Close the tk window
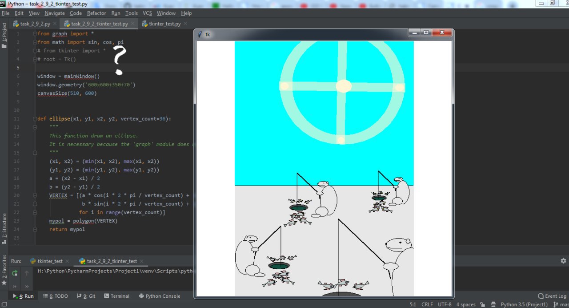The height and width of the screenshot is (308, 569). click(x=442, y=33)
